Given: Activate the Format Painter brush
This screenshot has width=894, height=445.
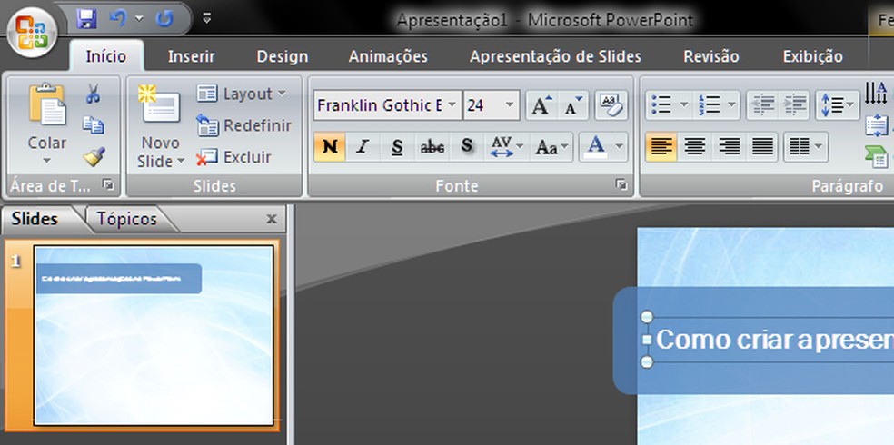Looking at the screenshot, I should [94, 157].
